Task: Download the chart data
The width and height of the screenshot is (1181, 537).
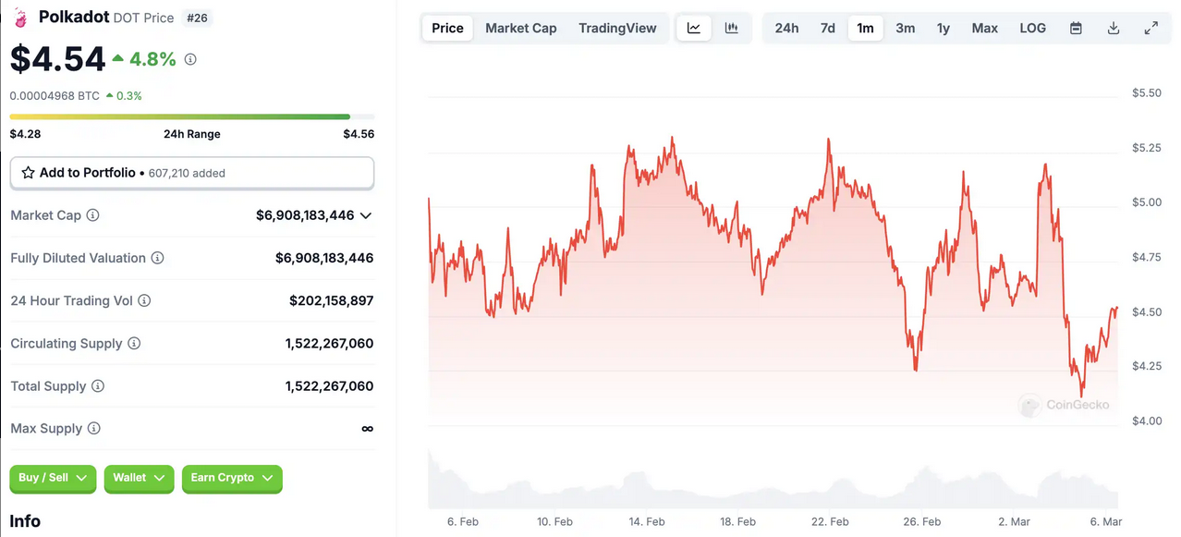Action: [x=1114, y=29]
